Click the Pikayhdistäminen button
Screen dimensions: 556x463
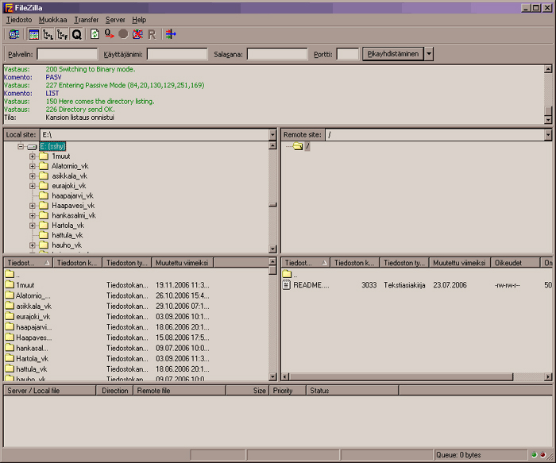pos(392,54)
